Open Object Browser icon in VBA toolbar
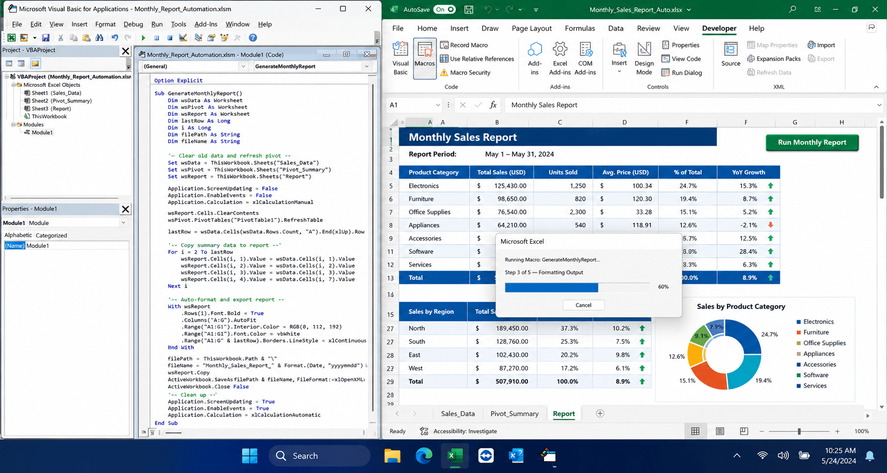The image size is (887, 473). 224,38
